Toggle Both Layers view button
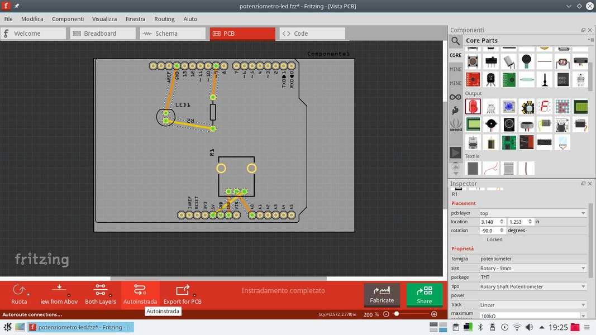The height and width of the screenshot is (335, 596). 101,290
